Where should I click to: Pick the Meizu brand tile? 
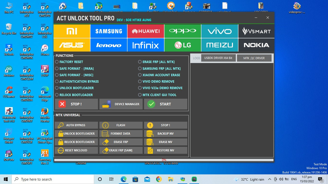(220, 45)
